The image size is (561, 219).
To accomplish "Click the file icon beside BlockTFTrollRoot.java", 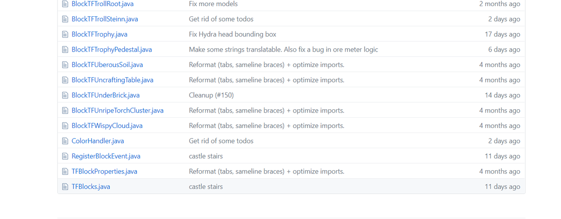I will 65,4.
